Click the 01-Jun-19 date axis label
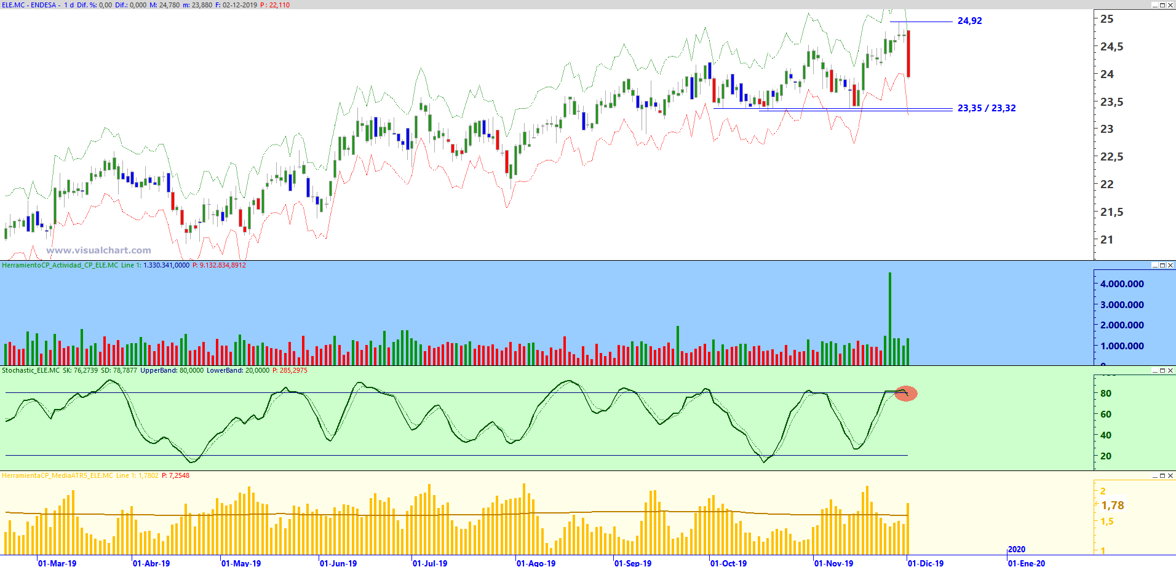1176x567 pixels. click(338, 563)
